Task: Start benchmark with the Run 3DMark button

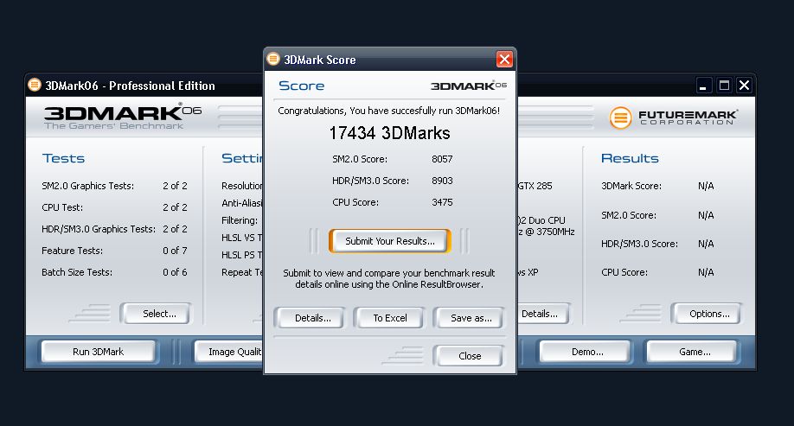Action: [x=99, y=352]
